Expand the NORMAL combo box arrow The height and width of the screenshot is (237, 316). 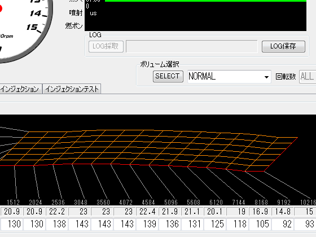point(266,77)
